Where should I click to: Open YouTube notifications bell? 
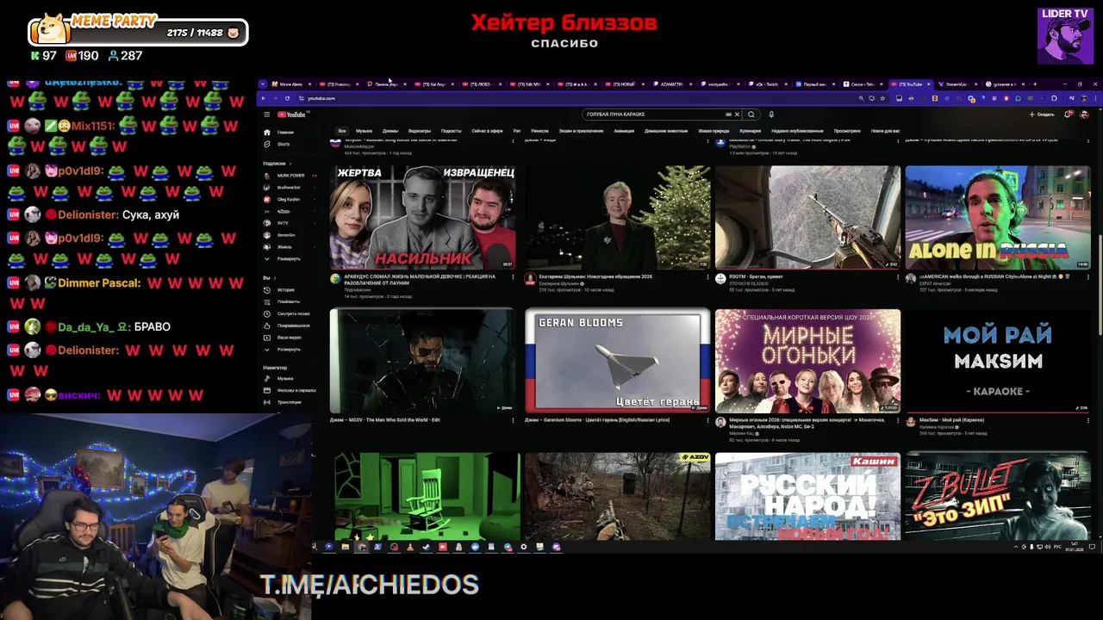click(1069, 115)
